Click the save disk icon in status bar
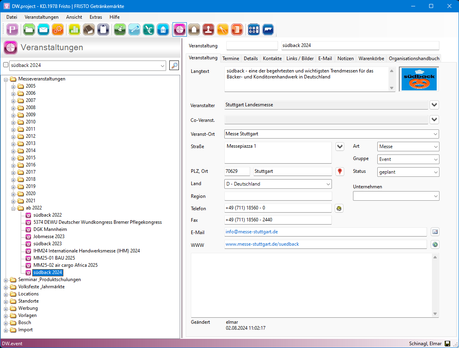Image resolution: width=459 pixels, height=348 pixels. tap(447, 344)
